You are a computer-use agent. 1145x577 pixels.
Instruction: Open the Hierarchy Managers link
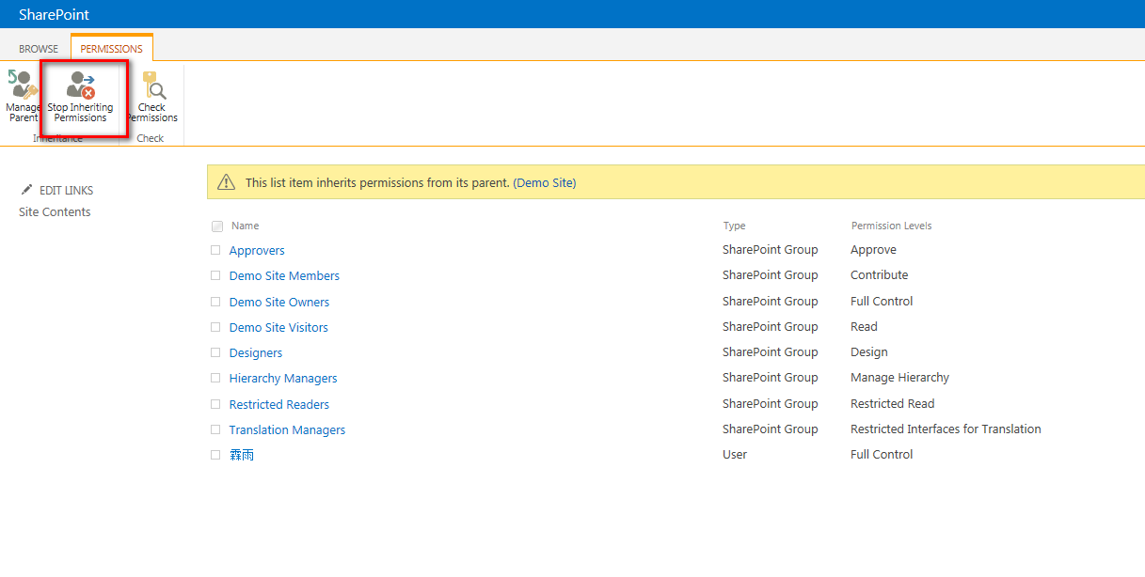(x=283, y=378)
